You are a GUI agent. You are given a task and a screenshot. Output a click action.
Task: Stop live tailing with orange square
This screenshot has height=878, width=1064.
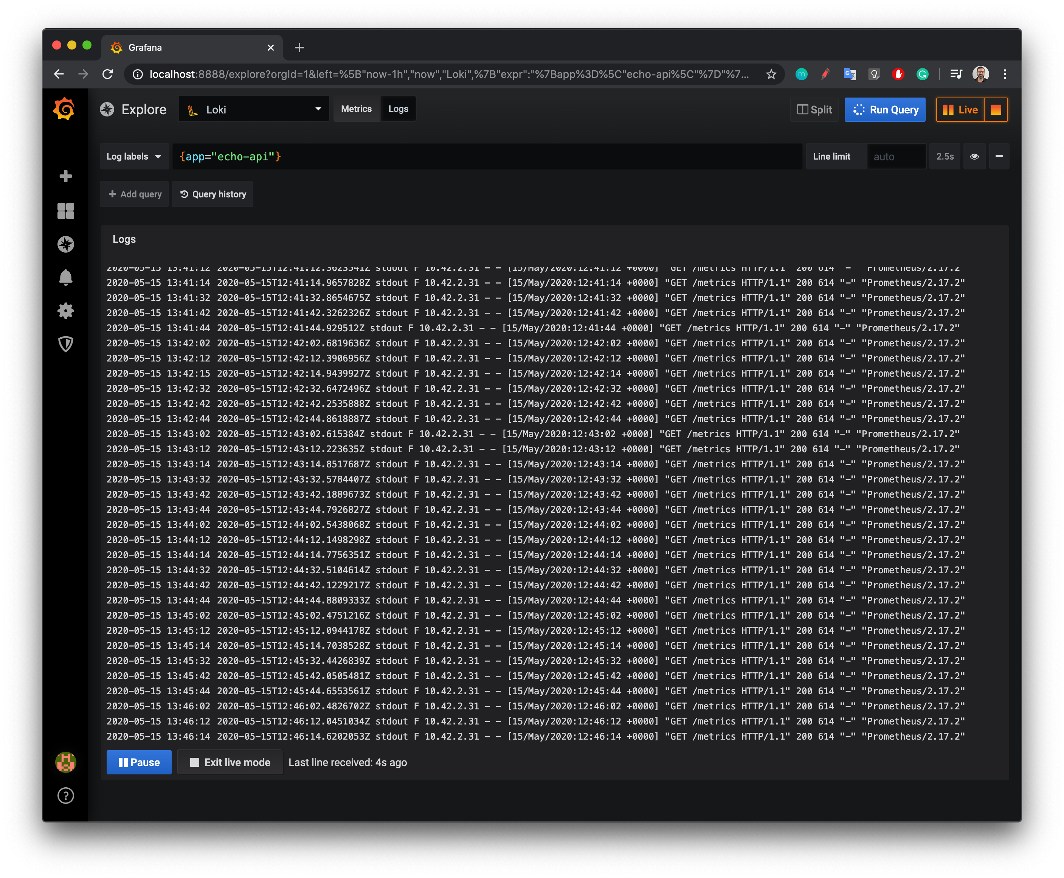996,110
